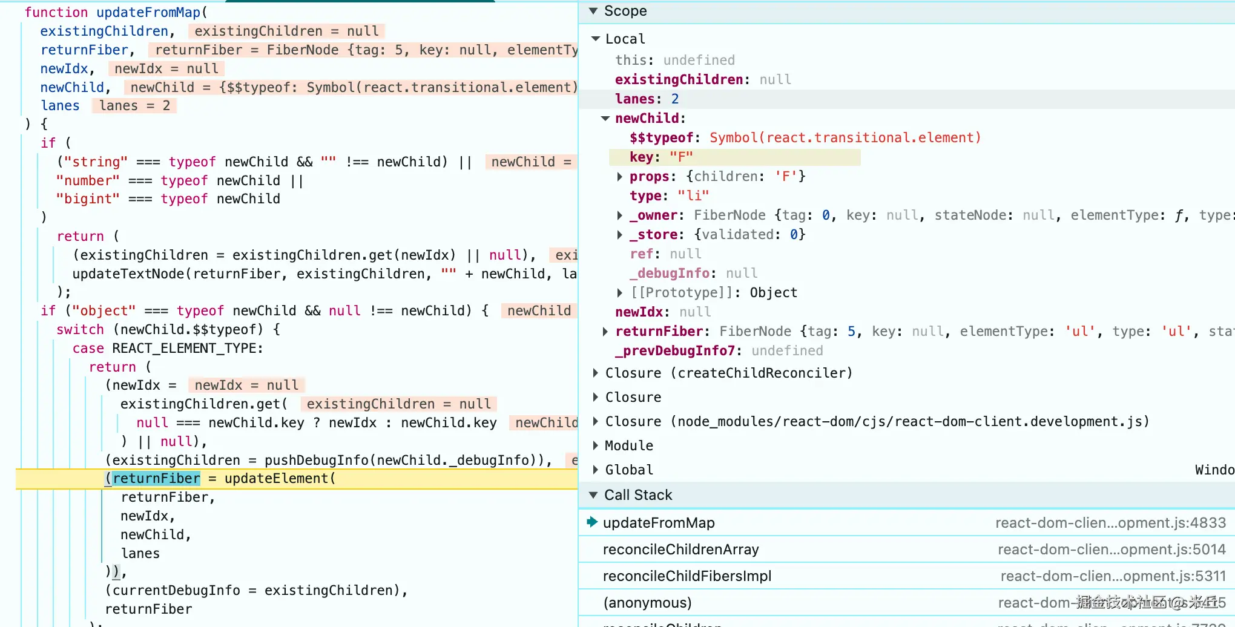
Task: Select reconcileChildrenArray call stack frame
Action: point(907,550)
